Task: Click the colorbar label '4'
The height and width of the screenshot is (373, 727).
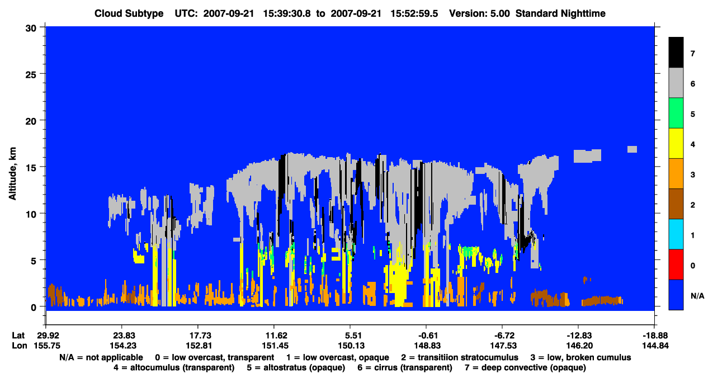Action: [692, 144]
